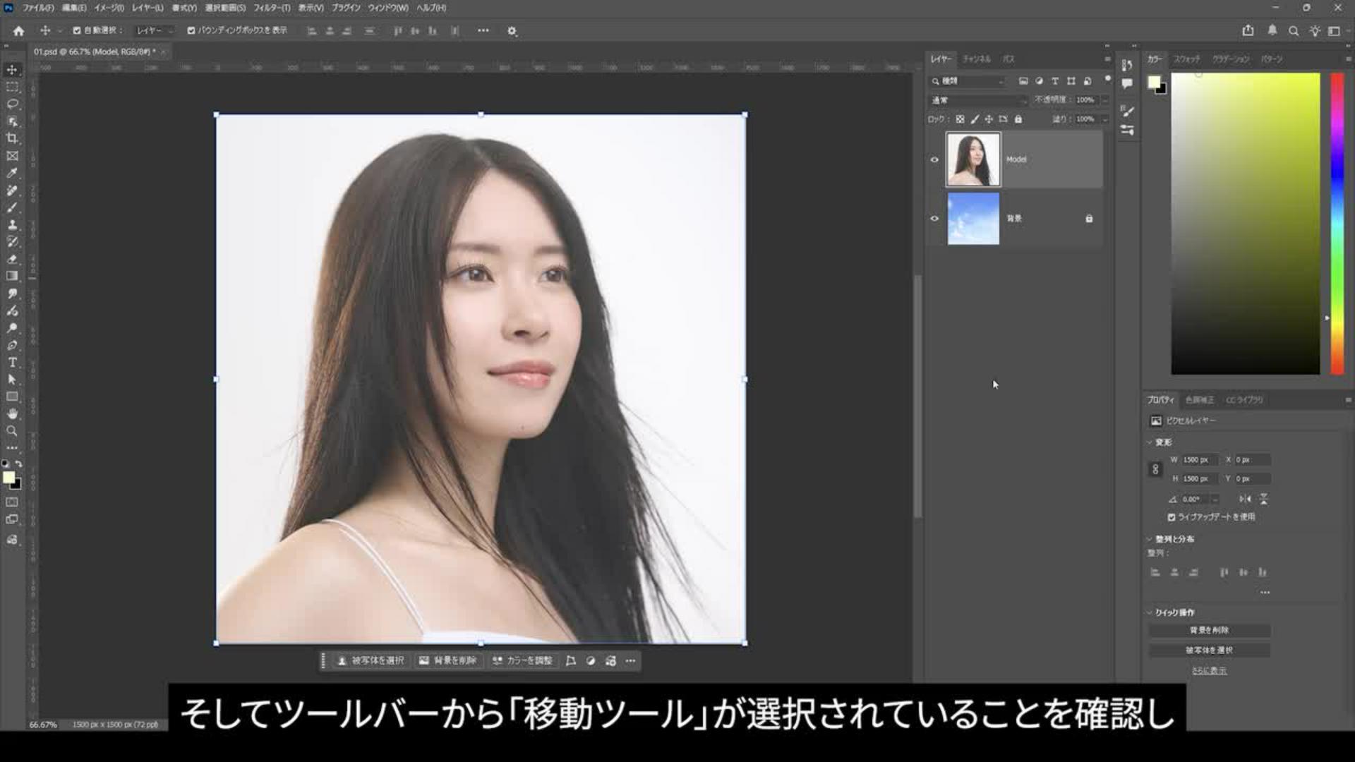1355x762 pixels.
Task: Open the blend mode 通常 dropdown
Action: pos(978,100)
